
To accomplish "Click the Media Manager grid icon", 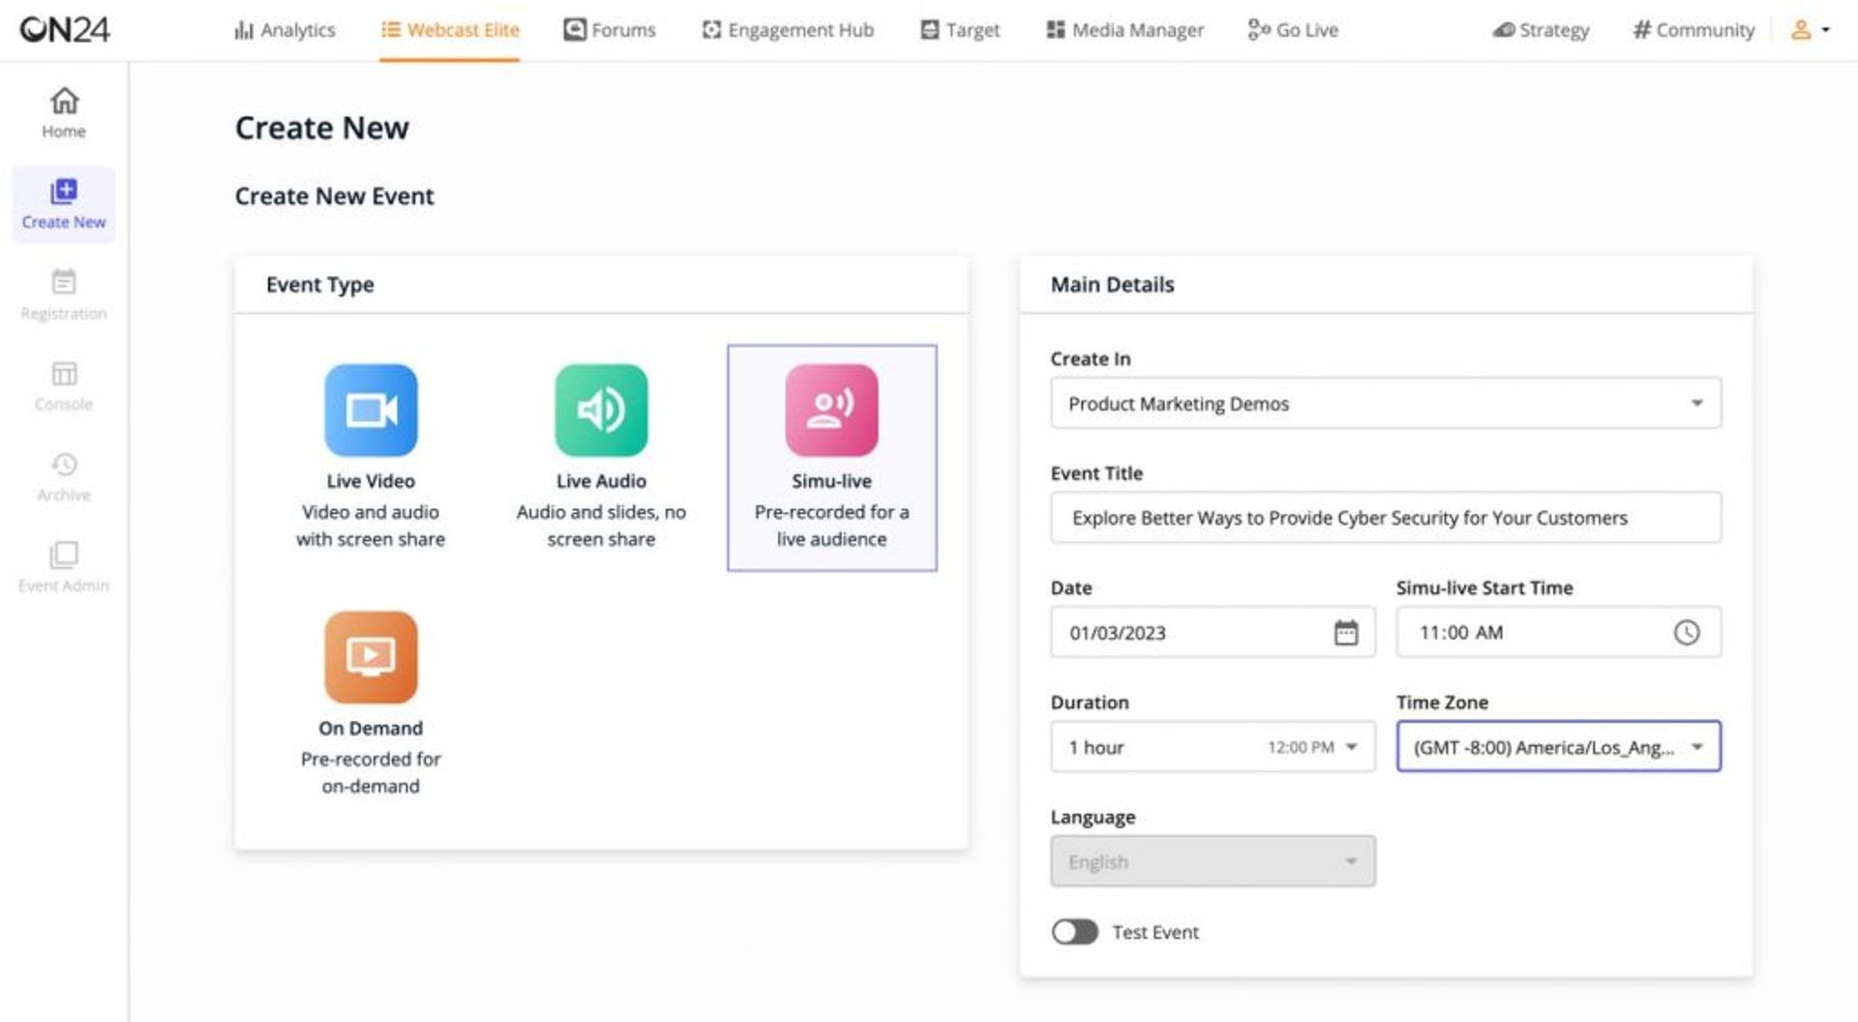I will tap(1056, 30).
